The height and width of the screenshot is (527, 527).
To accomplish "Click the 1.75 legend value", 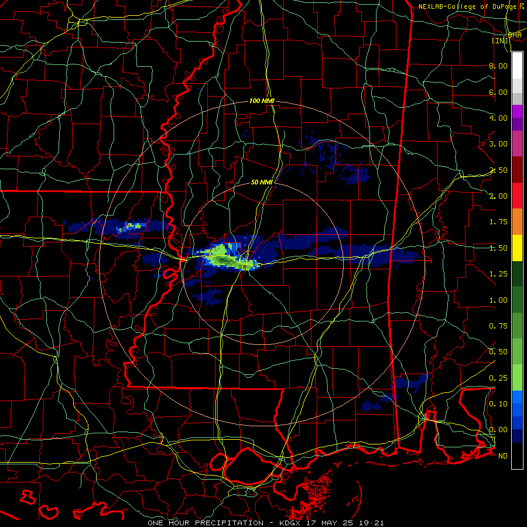I will (x=498, y=222).
